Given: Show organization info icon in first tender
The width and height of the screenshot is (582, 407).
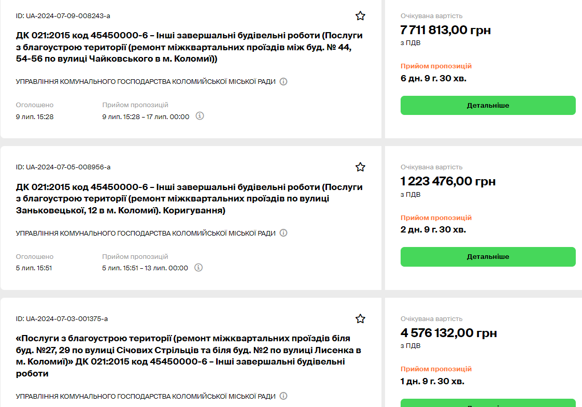Looking at the screenshot, I should point(283,82).
